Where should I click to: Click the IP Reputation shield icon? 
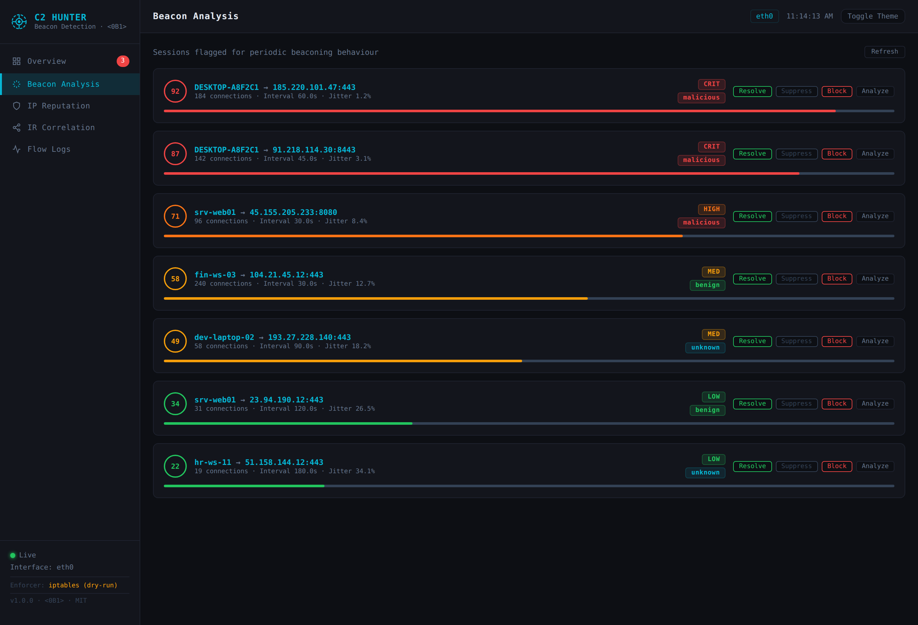pos(17,106)
